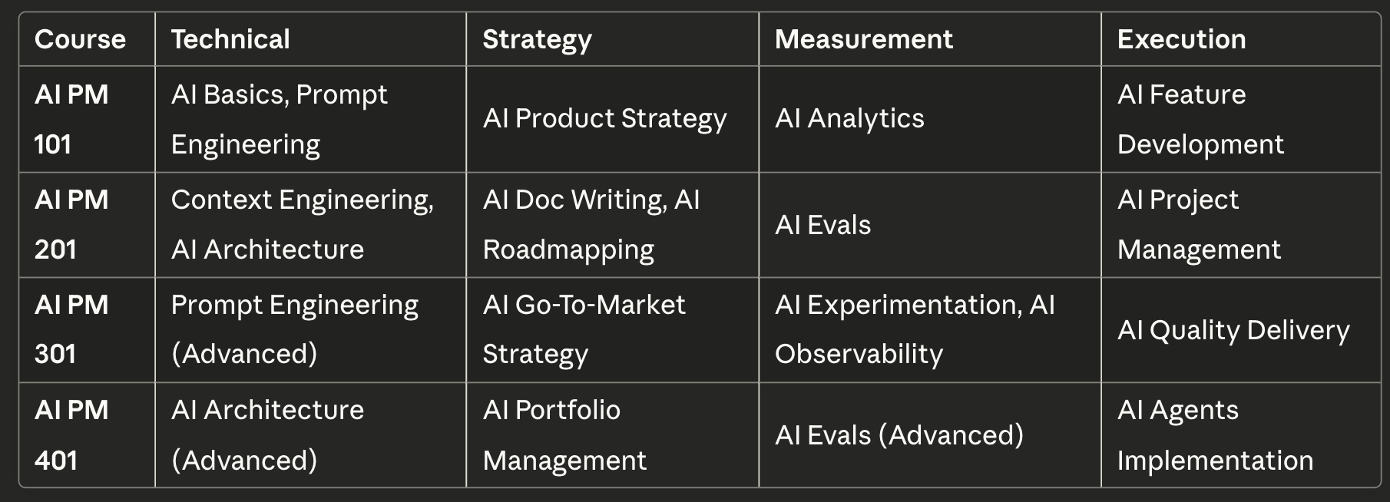Click the AI Analytics cell
Screen dimensions: 1390x502
click(849, 118)
